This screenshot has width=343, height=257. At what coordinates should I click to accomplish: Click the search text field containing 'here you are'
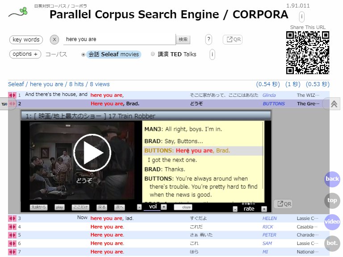tap(119, 40)
